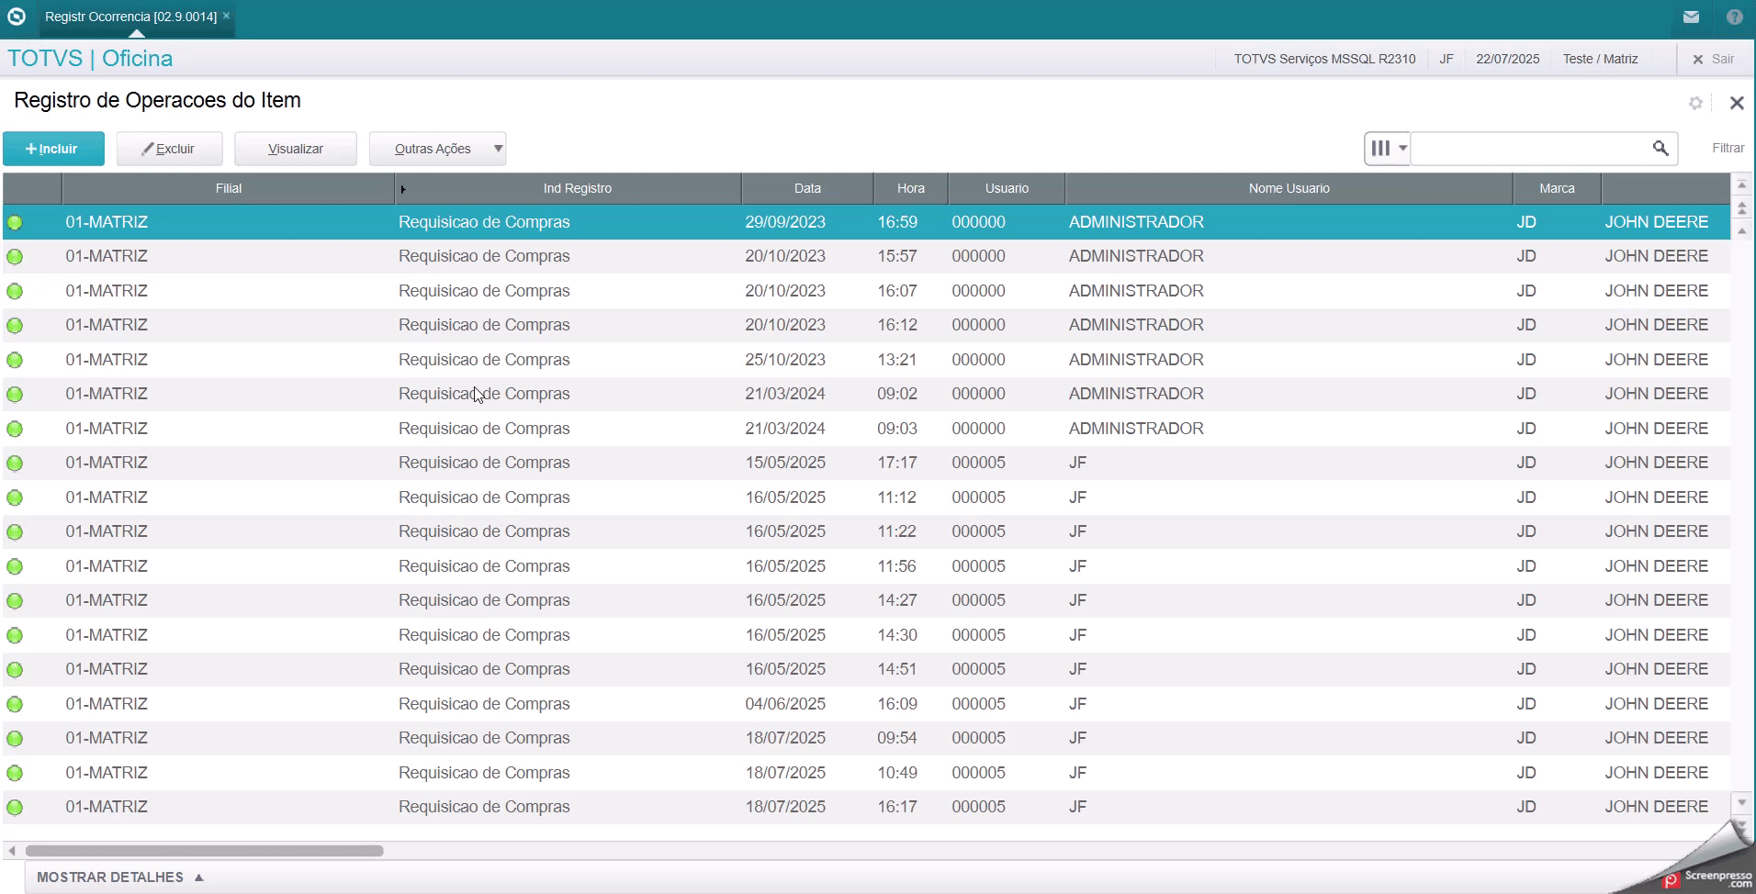Click the green status dot for row 11:12

[15, 497]
